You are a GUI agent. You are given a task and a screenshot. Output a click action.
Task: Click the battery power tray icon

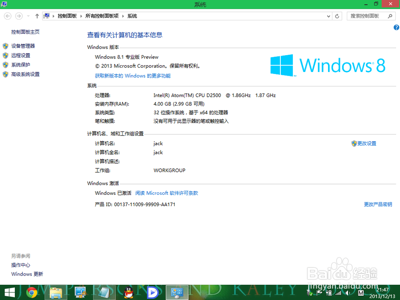(328, 293)
